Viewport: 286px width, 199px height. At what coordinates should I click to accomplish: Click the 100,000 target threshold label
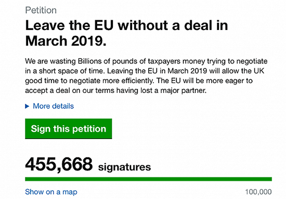pos(258,192)
